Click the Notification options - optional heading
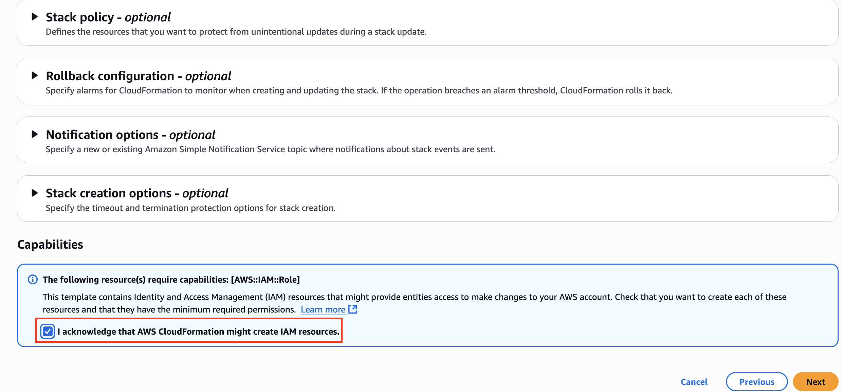Image resolution: width=842 pixels, height=392 pixels. point(130,135)
